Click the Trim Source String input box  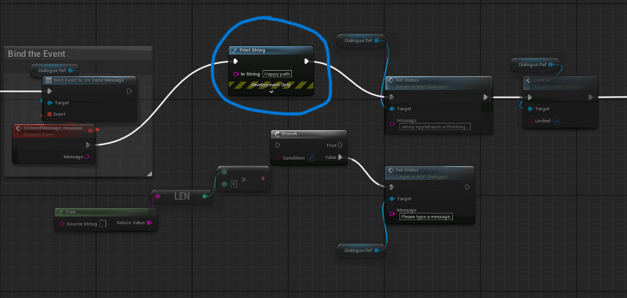103,224
